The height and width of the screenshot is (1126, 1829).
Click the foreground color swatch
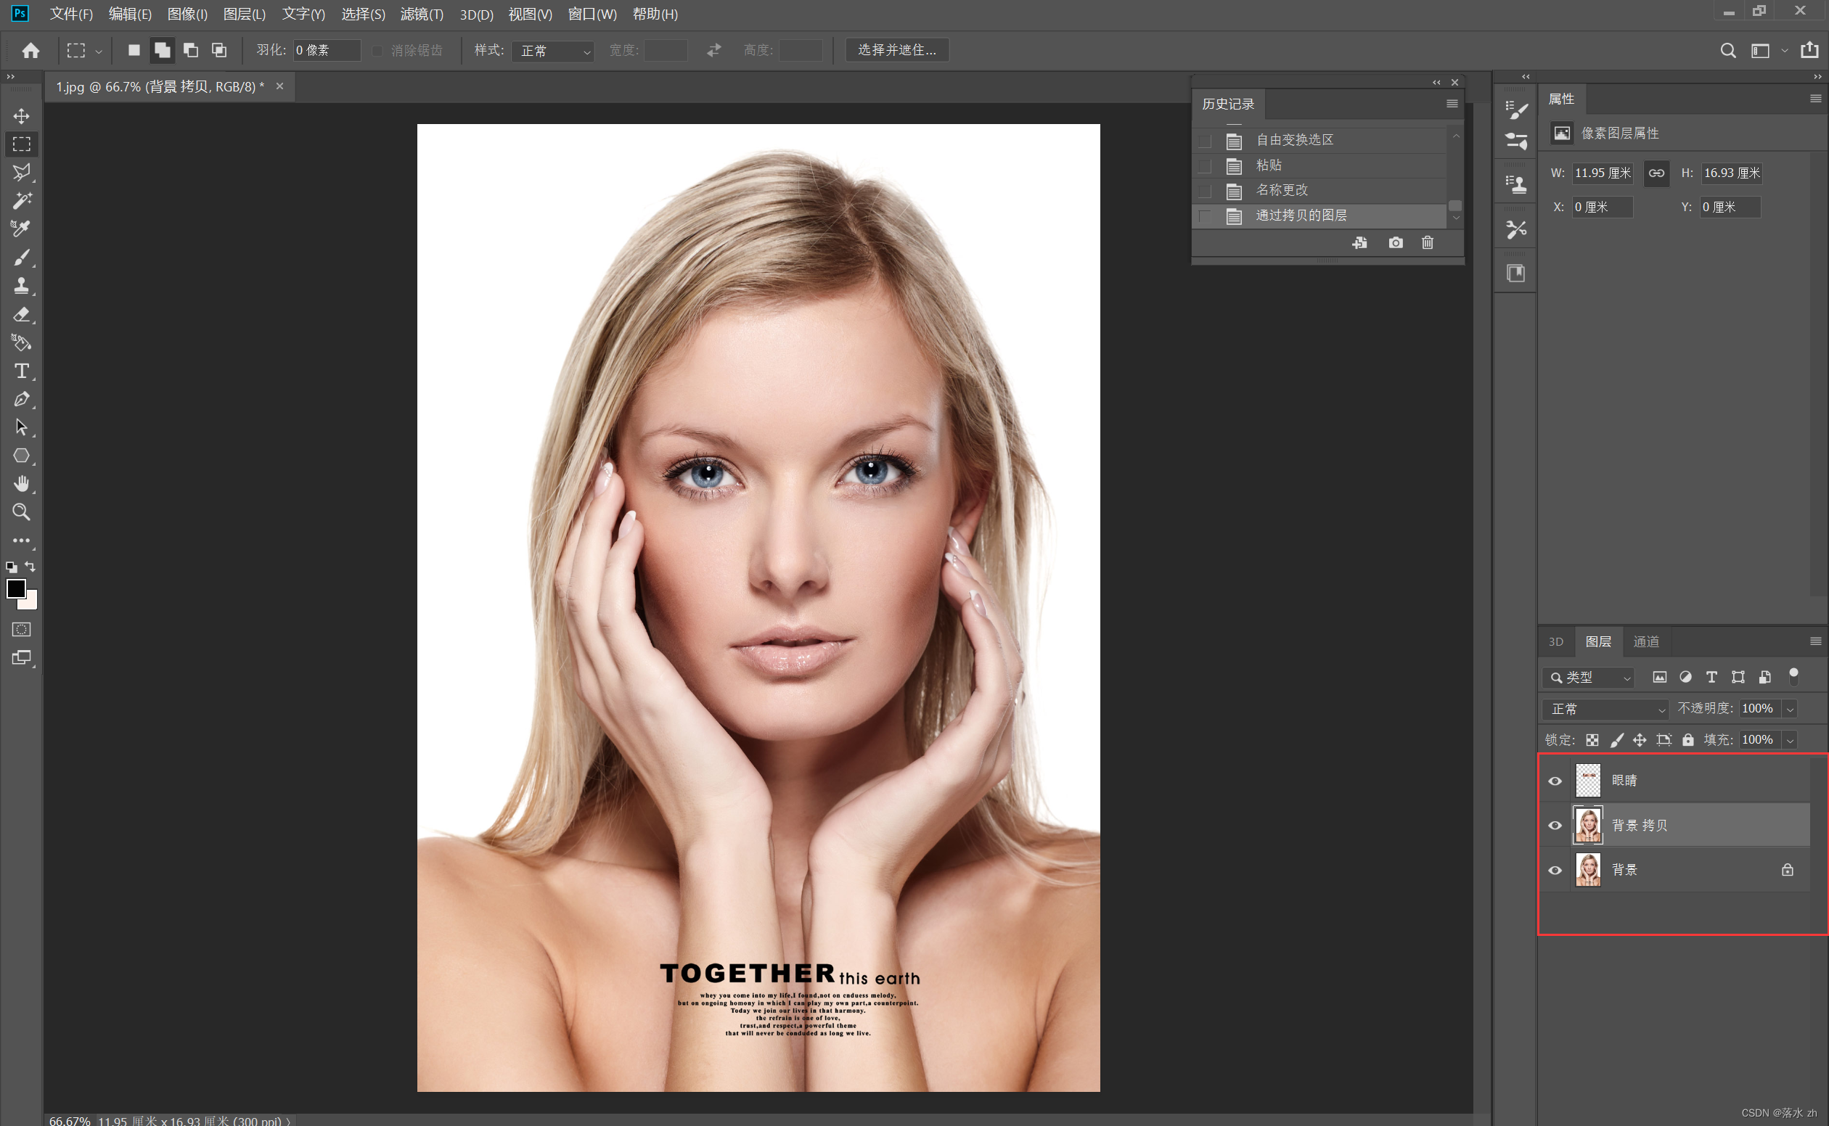pos(16,589)
